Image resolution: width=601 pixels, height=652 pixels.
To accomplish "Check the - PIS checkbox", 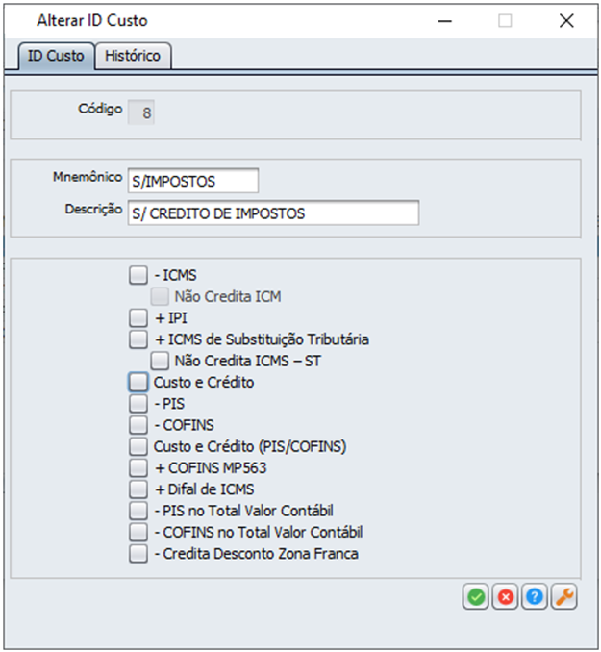I will pos(138,404).
